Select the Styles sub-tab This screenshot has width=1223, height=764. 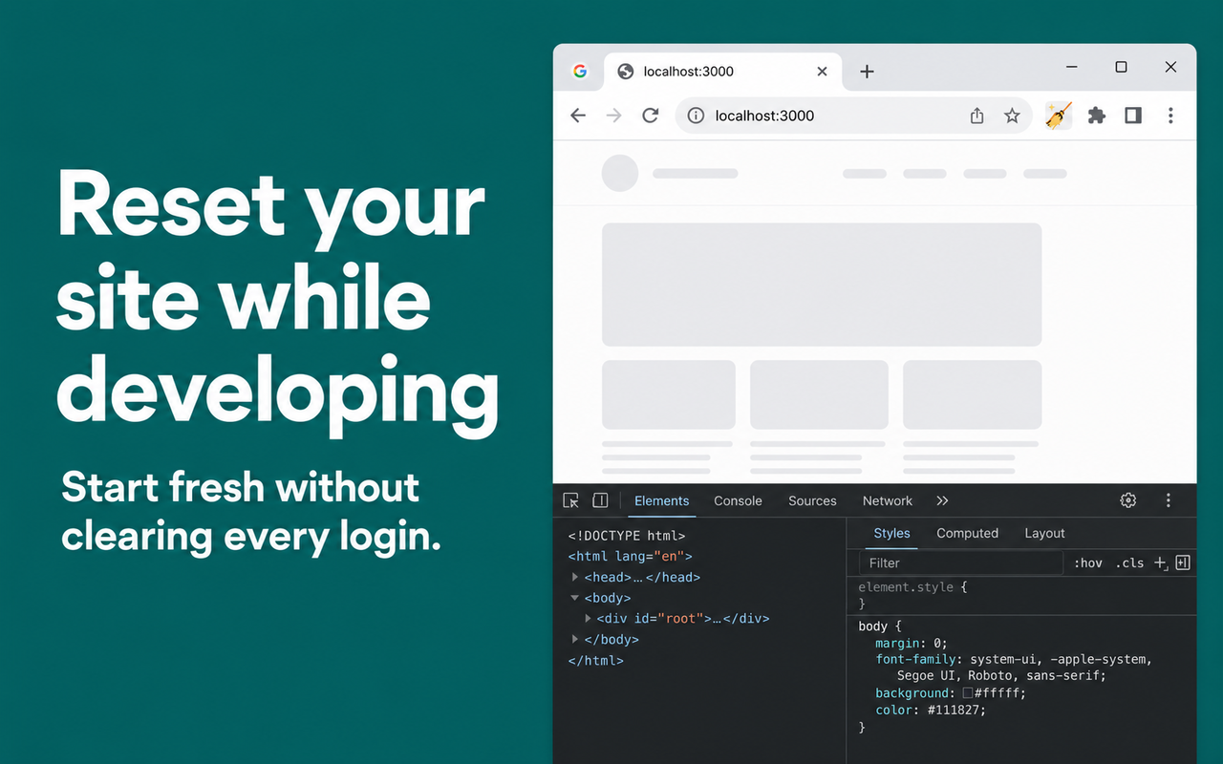coord(891,533)
